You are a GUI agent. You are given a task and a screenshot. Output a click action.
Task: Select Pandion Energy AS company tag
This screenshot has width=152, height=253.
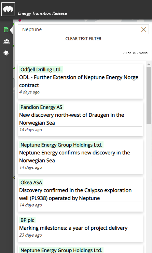41,107
